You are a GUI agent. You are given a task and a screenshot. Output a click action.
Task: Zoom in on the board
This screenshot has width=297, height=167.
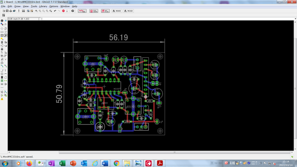click(40, 11)
